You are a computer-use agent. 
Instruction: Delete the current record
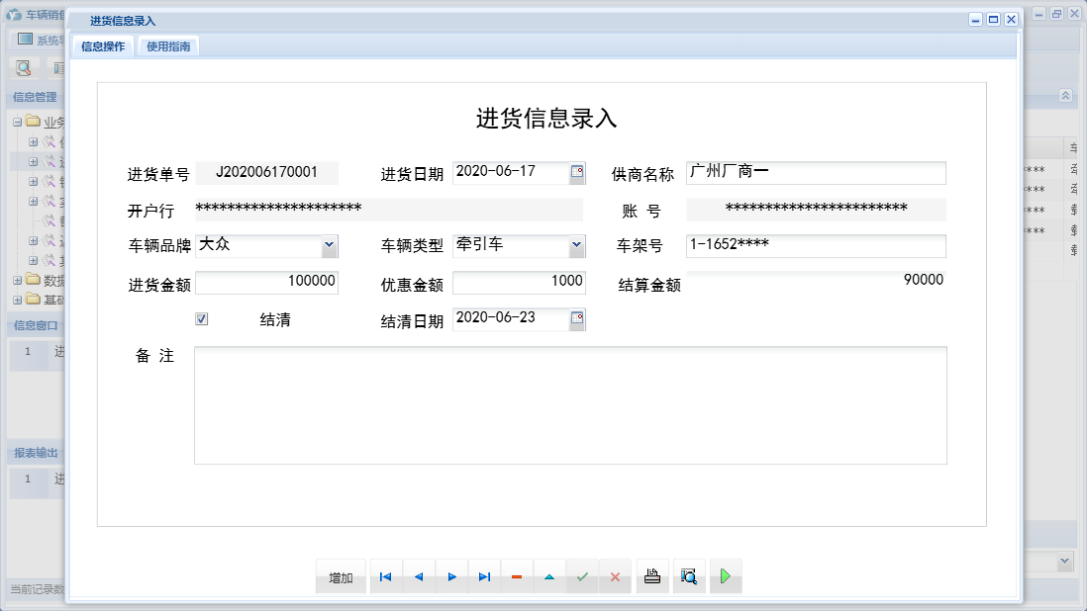516,575
